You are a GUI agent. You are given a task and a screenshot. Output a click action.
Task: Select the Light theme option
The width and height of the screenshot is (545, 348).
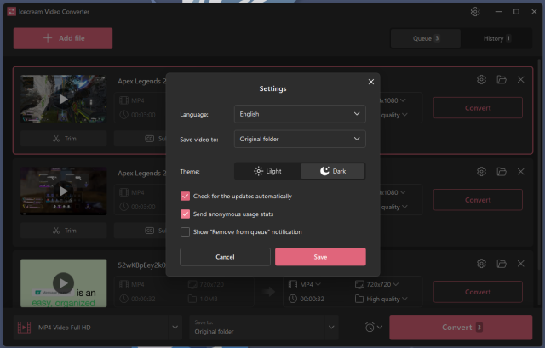pos(267,171)
